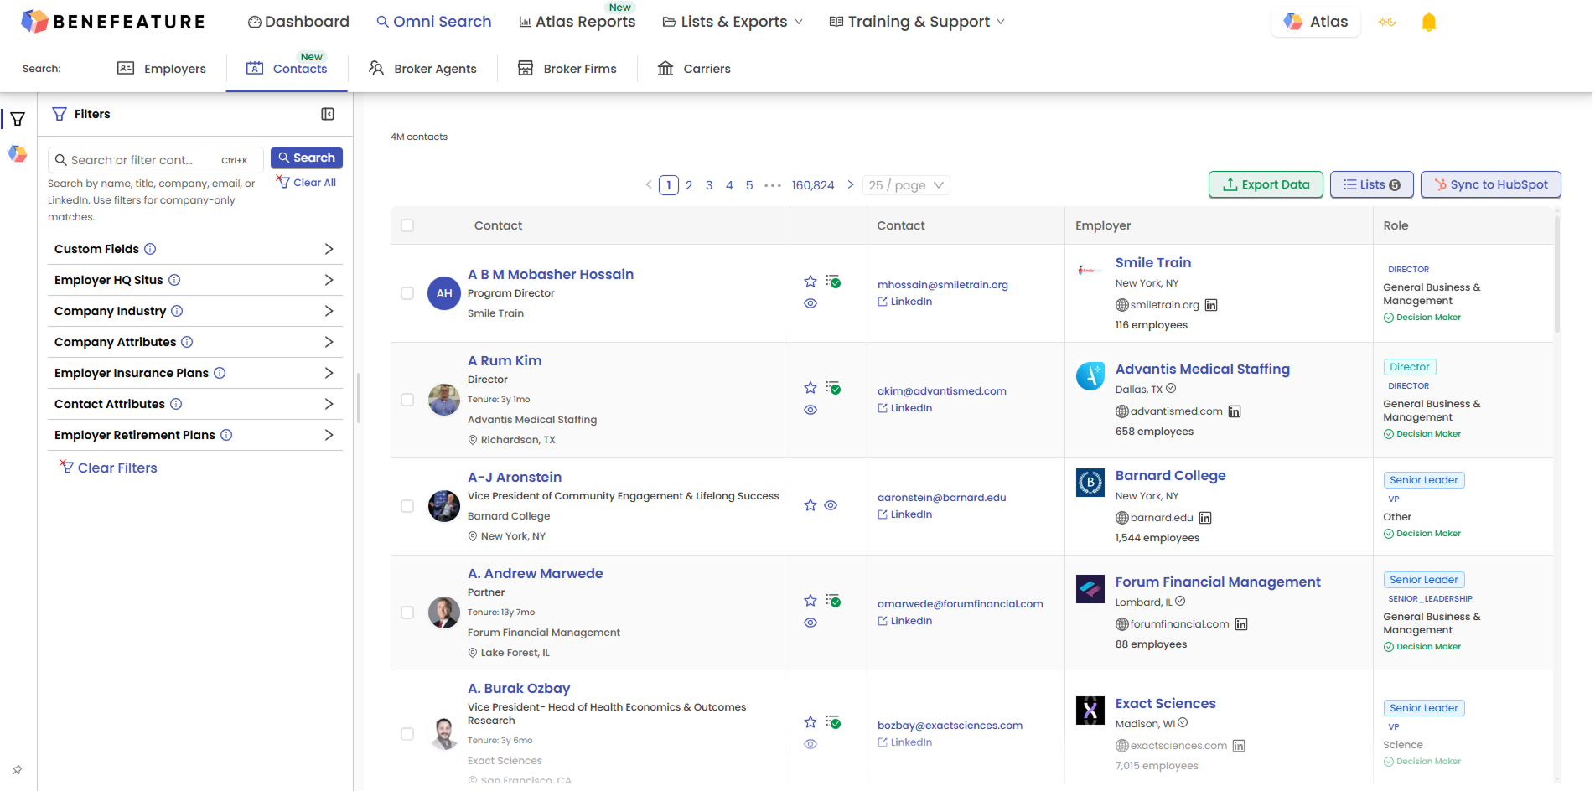Open forumfinancial.com LinkedIn company icon
This screenshot has height=791, width=1595.
(1241, 624)
